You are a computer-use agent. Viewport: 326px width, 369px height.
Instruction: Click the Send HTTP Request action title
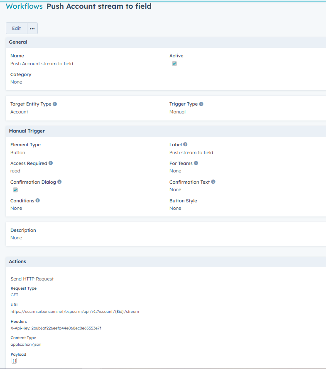[x=32, y=279]
